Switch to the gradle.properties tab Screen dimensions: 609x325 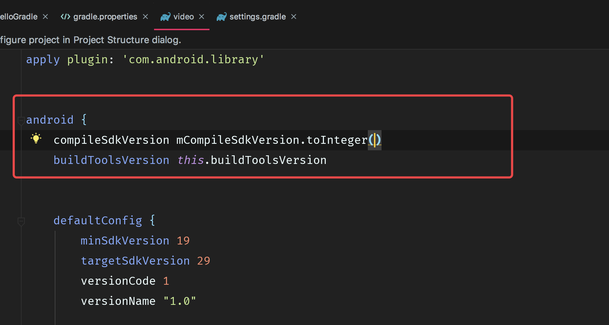(105, 17)
